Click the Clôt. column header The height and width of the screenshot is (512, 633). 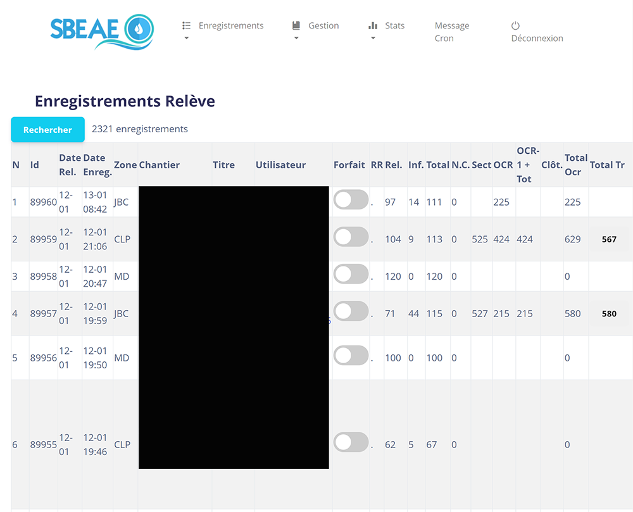point(552,165)
